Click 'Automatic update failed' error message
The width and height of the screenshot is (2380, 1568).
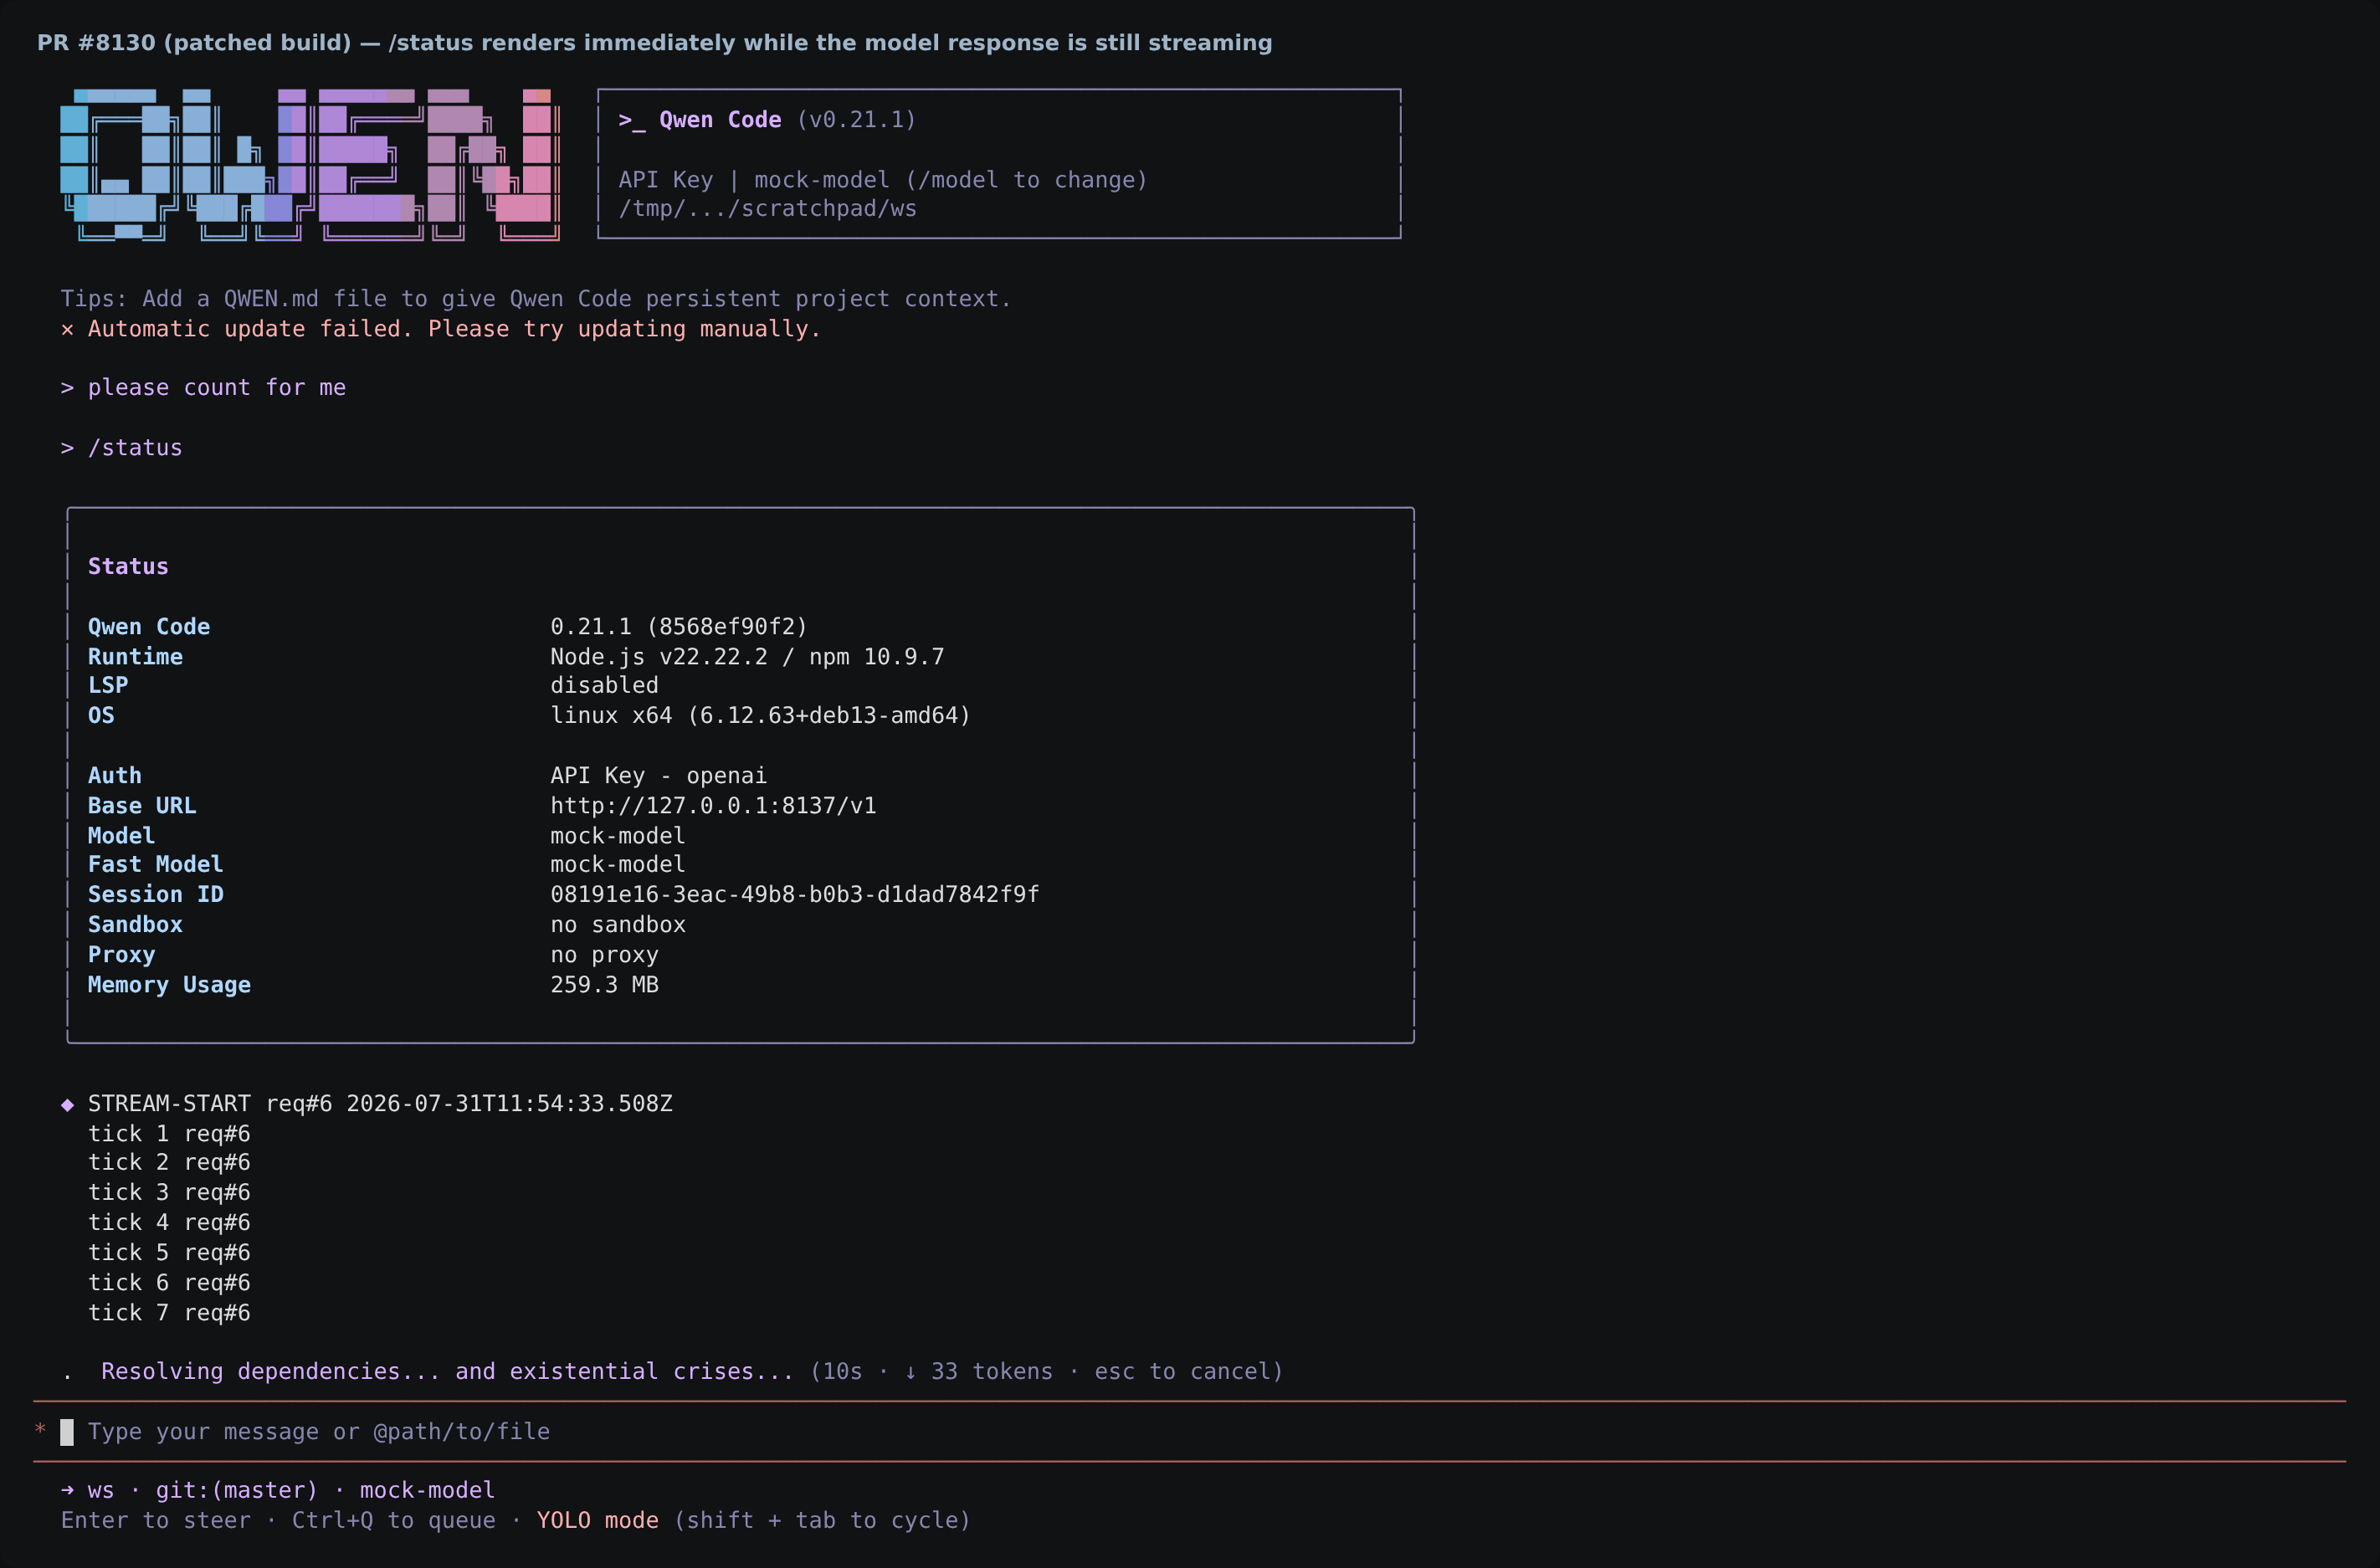[x=454, y=329]
